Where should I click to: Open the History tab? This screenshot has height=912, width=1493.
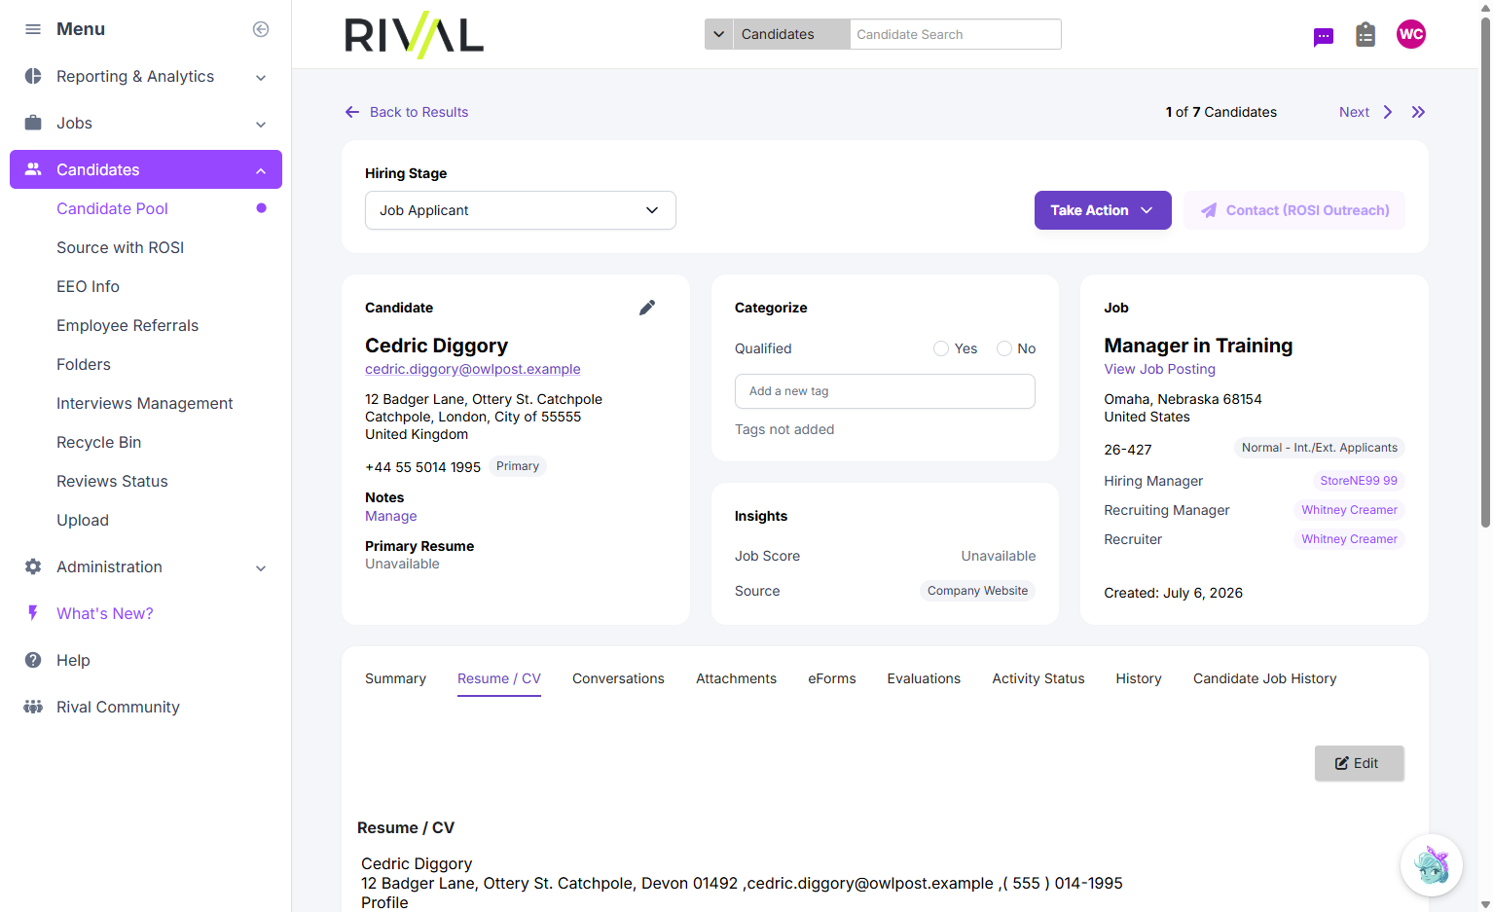pyautogui.click(x=1139, y=678)
